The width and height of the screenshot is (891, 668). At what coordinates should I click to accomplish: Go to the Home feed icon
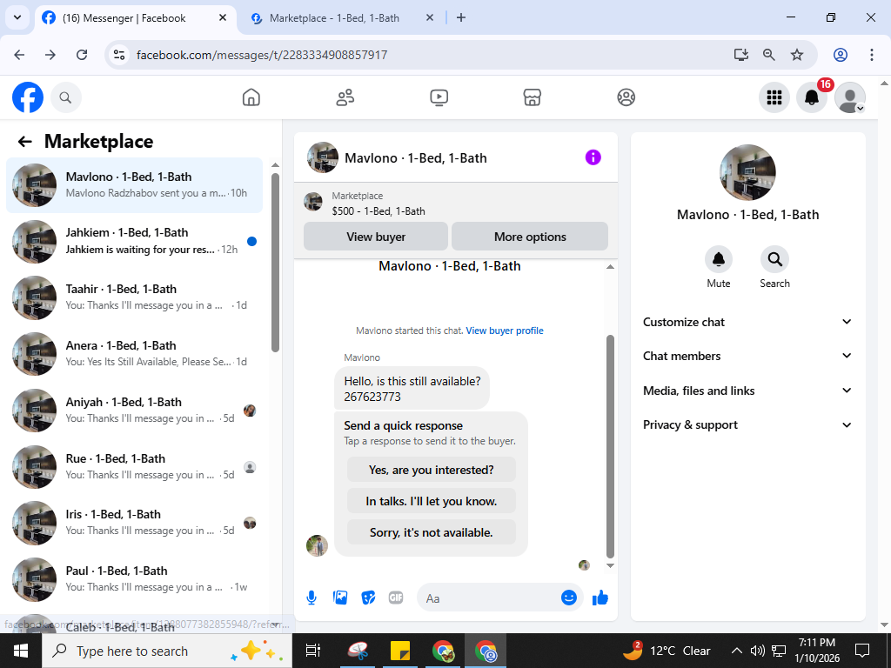[251, 97]
